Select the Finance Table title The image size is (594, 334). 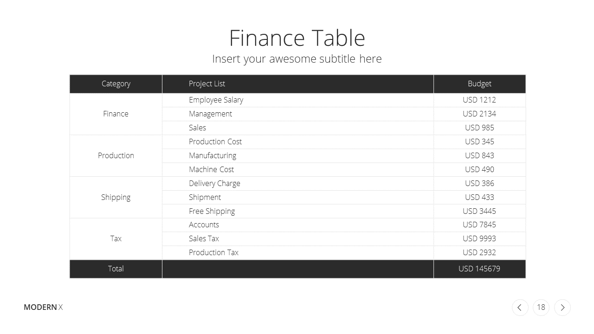pos(297,38)
